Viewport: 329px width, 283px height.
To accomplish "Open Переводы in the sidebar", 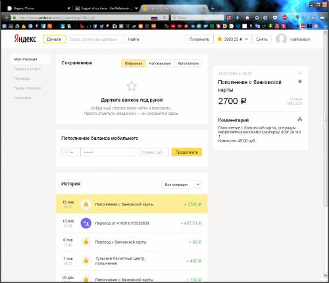I will (x=22, y=79).
